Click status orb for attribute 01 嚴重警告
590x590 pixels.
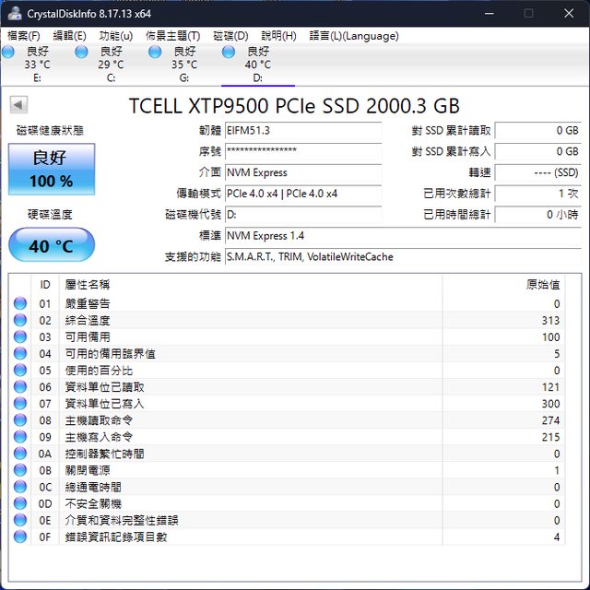pyautogui.click(x=20, y=303)
